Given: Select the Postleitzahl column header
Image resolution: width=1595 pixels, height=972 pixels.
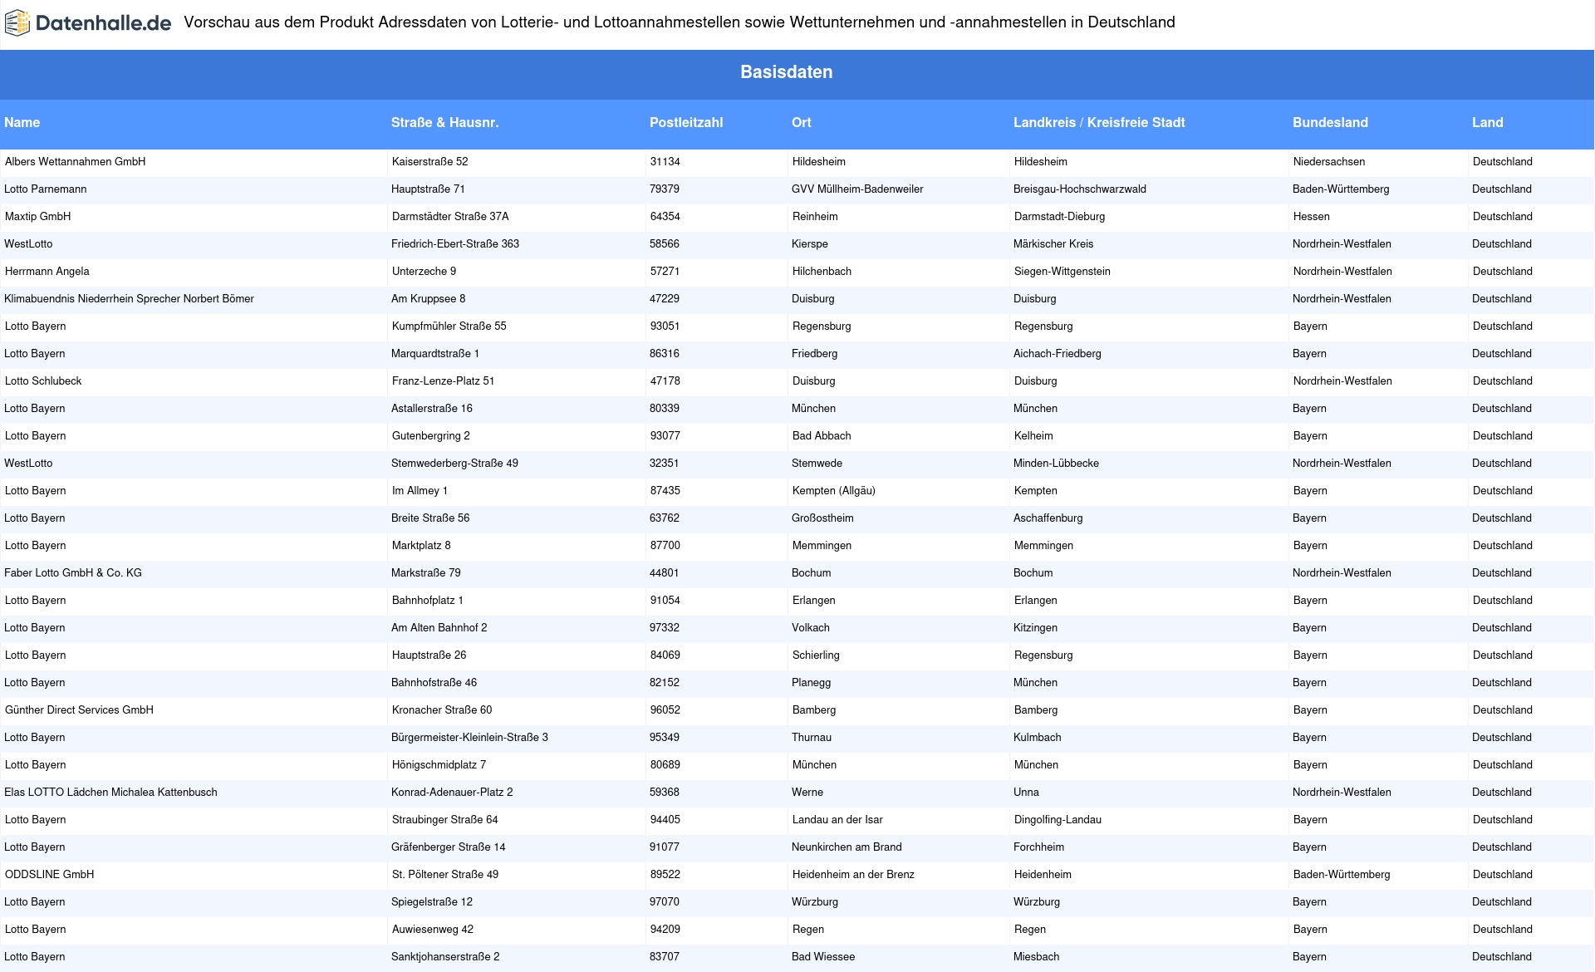Looking at the screenshot, I should pyautogui.click(x=686, y=123).
